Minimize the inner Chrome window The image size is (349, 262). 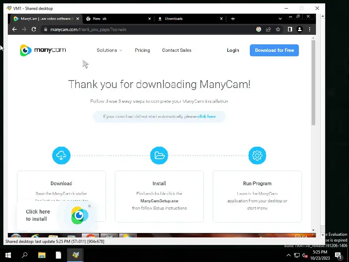tap(290, 17)
